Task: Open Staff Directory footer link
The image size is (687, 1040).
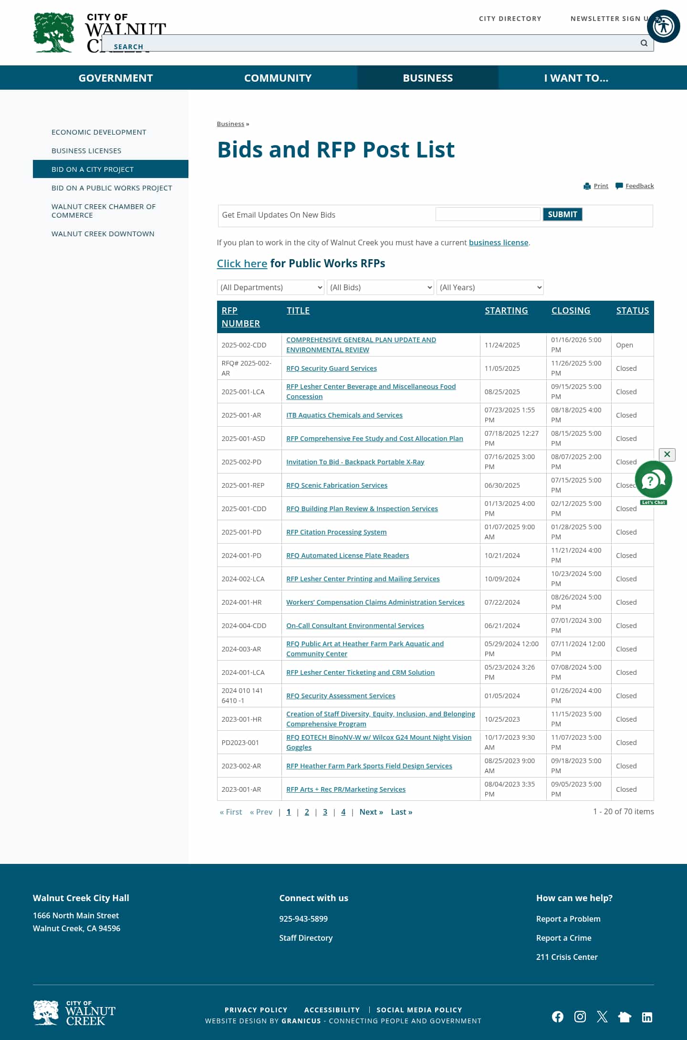Action: [x=306, y=938]
